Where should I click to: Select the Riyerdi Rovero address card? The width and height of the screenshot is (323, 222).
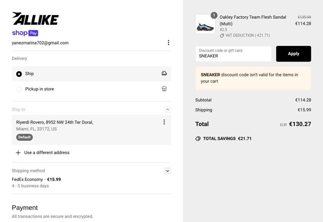point(91,130)
